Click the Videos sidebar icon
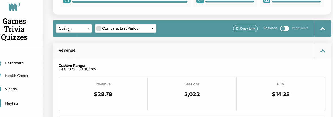 coord(1,89)
